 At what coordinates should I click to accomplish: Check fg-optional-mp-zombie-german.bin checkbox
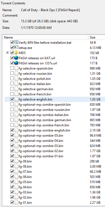point(12,120)
